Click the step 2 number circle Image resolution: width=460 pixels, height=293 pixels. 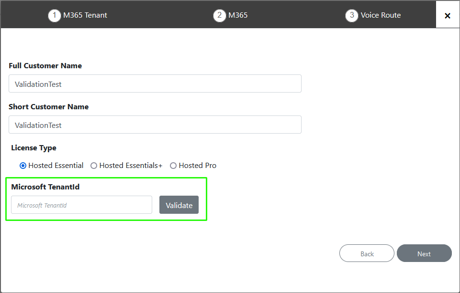[220, 15]
